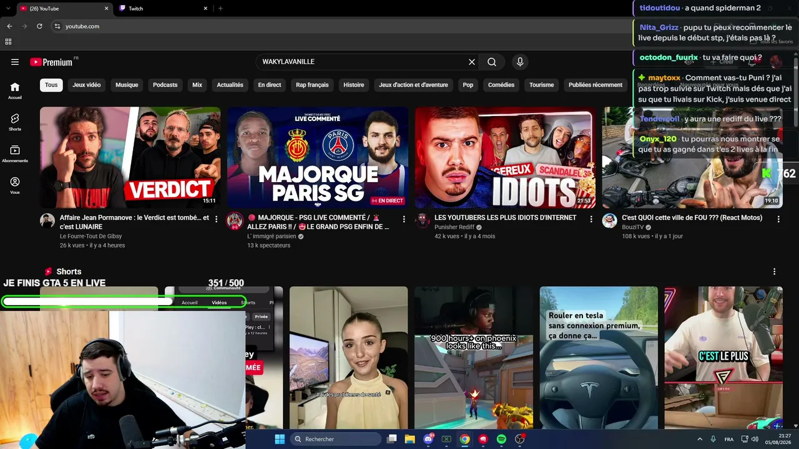This screenshot has width=799, height=449.
Task: Select the Podcasts filter chip
Action: [165, 85]
